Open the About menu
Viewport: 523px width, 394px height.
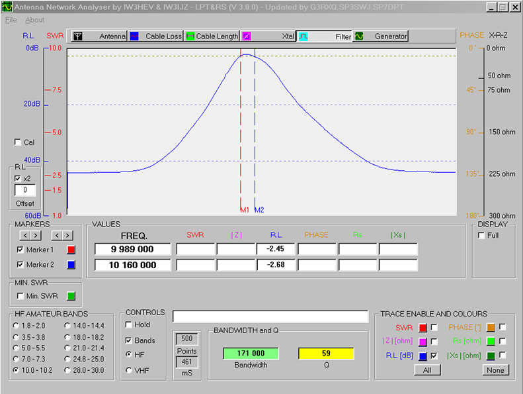click(x=34, y=20)
